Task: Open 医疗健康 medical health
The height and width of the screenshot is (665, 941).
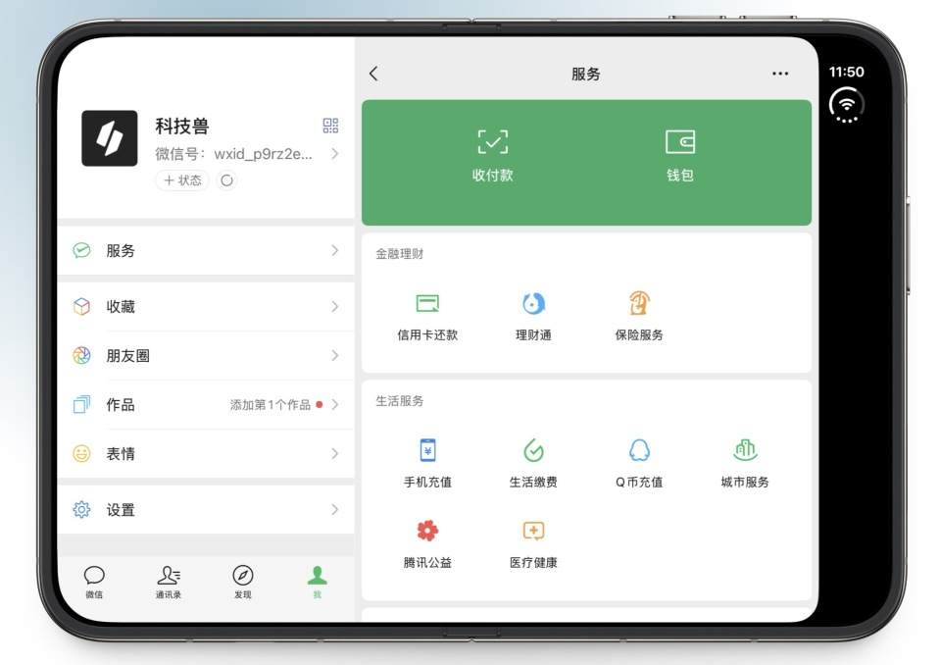Action: 533,544
